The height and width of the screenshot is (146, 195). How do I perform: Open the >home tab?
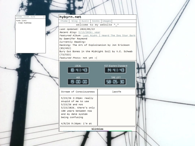click(x=64, y=21)
